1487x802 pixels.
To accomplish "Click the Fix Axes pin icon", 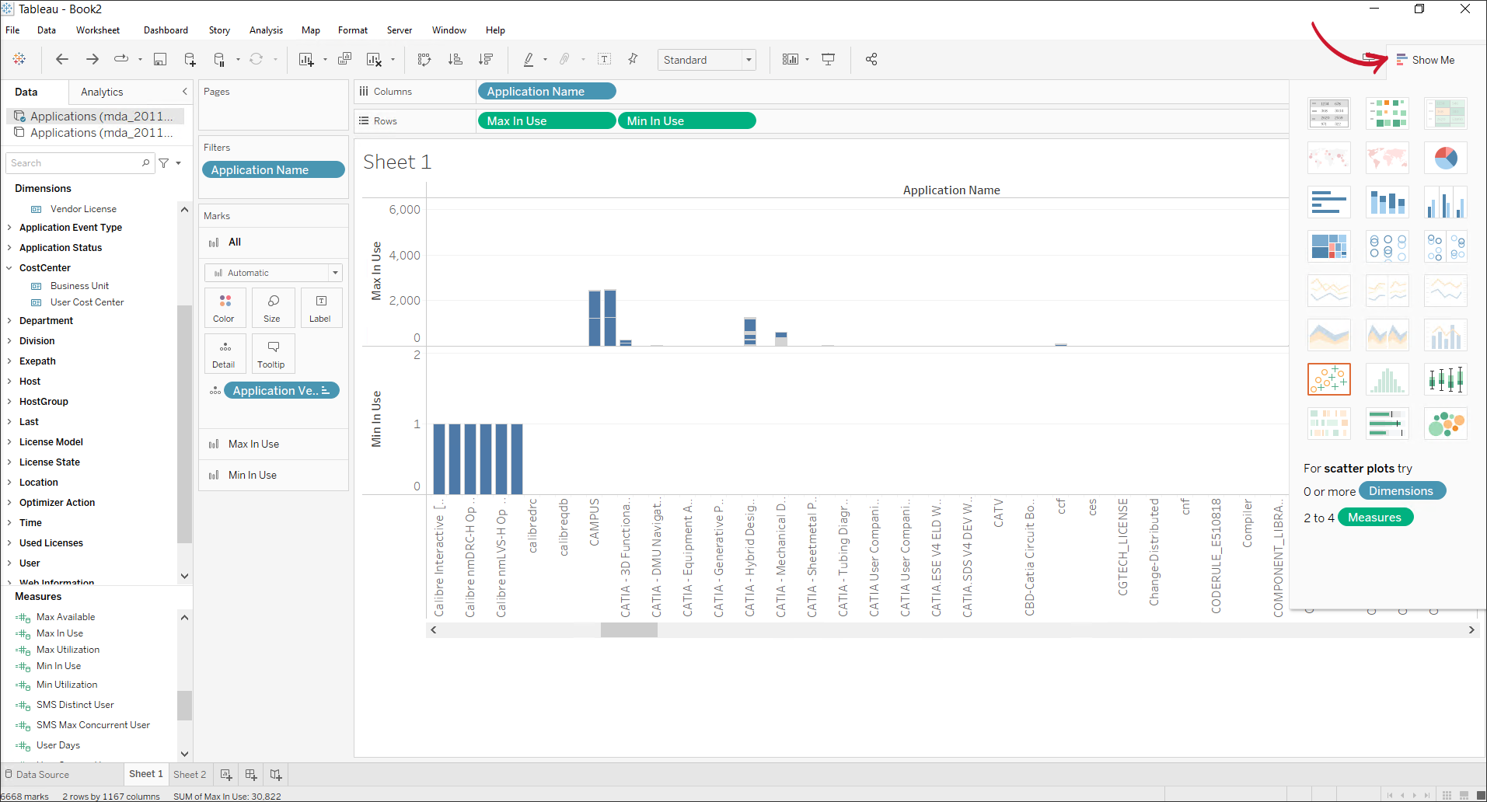I will tap(633, 59).
